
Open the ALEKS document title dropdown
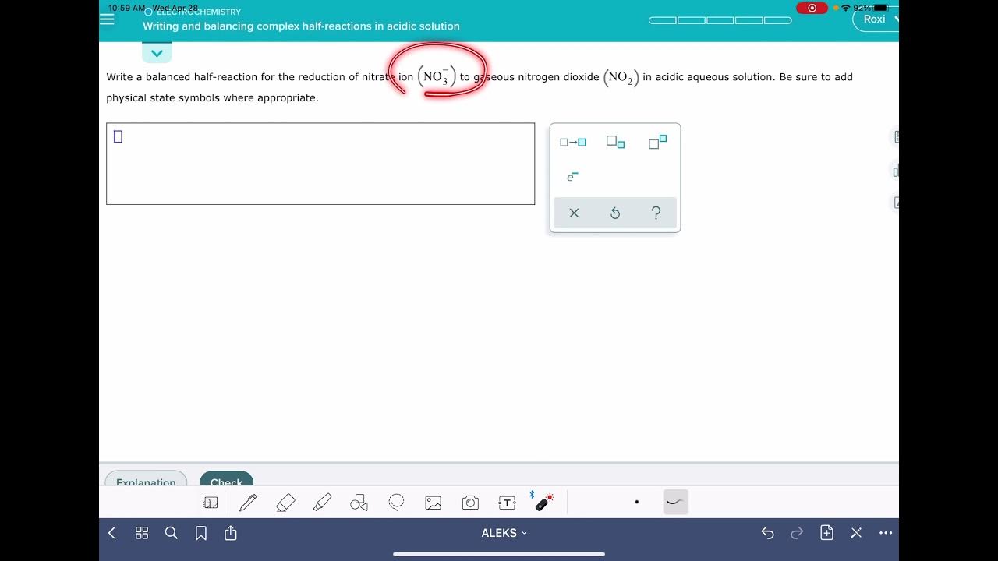(504, 533)
